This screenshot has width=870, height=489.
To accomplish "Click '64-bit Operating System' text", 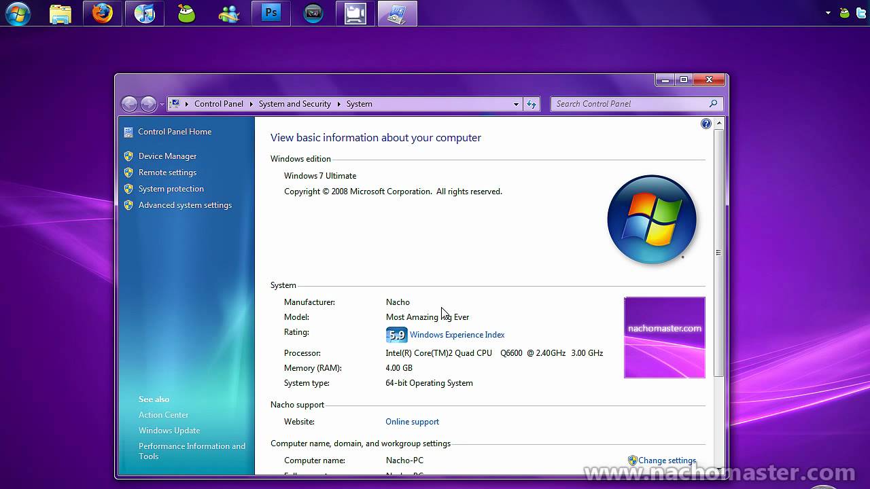I will [x=429, y=383].
